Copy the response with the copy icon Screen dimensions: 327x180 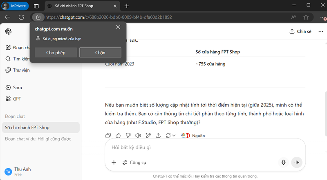pyautogui.click(x=108, y=136)
